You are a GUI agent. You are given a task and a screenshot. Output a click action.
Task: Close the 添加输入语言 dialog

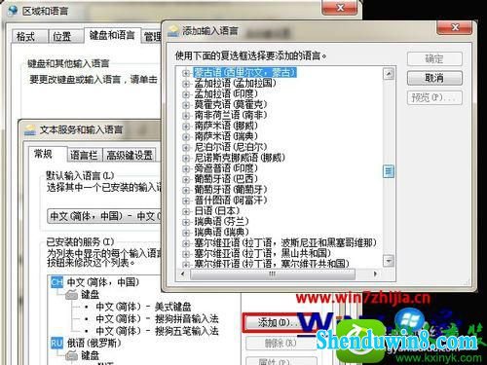[x=455, y=27]
